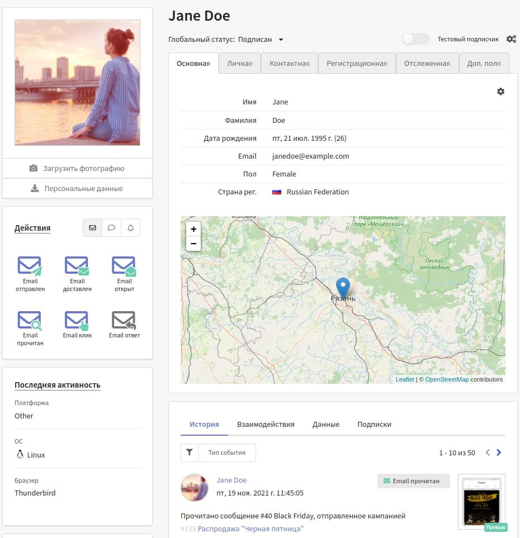Select the bell notification filter in Действия

click(x=130, y=227)
